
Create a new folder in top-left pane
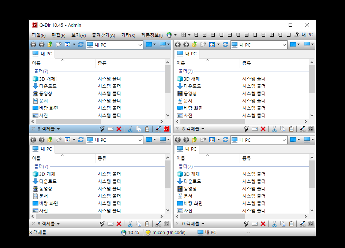[59, 44]
